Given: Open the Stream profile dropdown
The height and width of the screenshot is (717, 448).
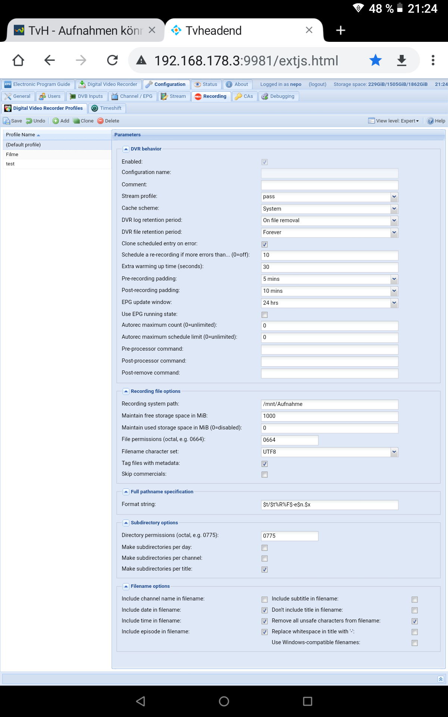Looking at the screenshot, I should 394,197.
